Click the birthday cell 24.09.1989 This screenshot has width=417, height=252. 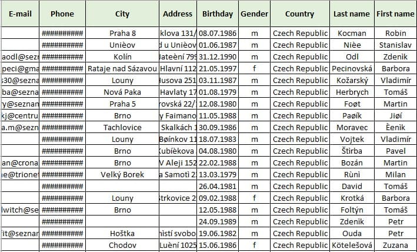218,221
